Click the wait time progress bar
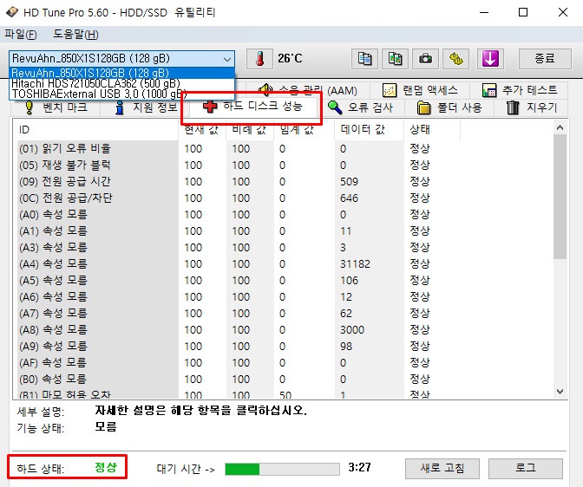This screenshot has width=583, height=487. point(282,469)
